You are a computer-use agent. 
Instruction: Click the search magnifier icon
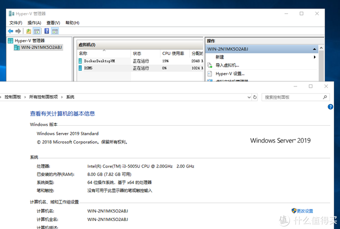[325, 97]
